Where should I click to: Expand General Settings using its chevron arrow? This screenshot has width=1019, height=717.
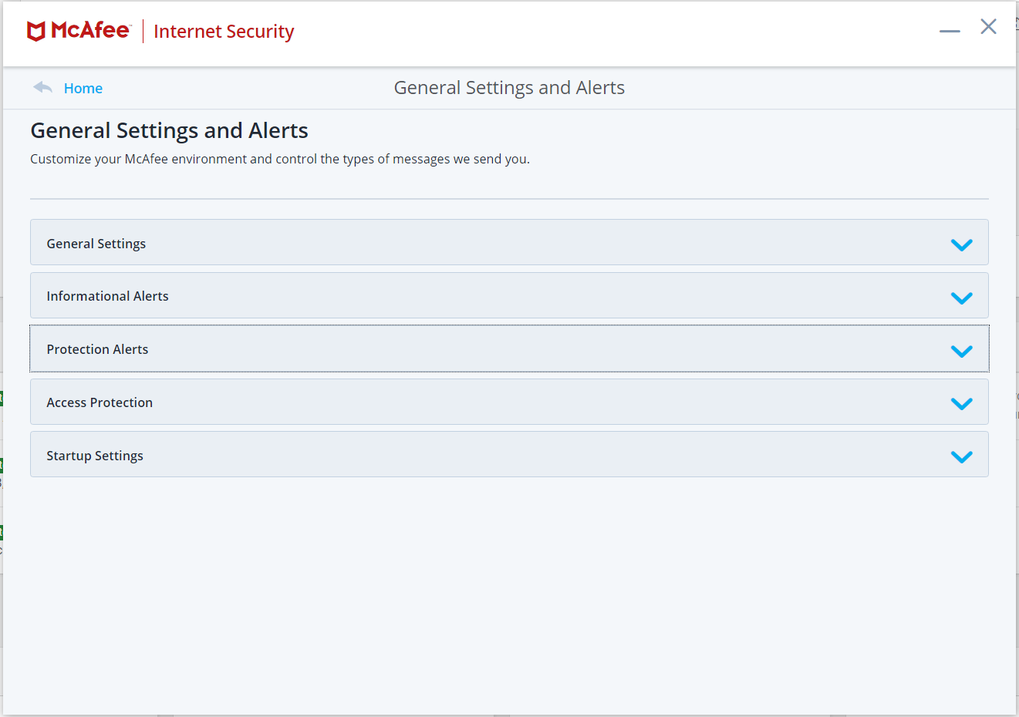[x=961, y=244]
